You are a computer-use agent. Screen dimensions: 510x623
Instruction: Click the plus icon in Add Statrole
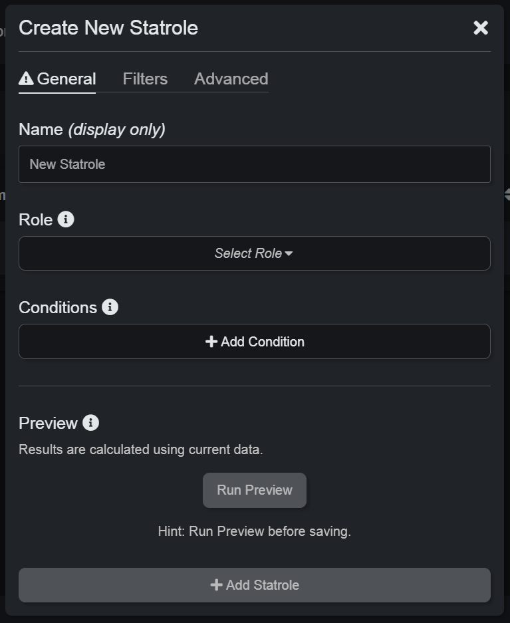tap(216, 585)
